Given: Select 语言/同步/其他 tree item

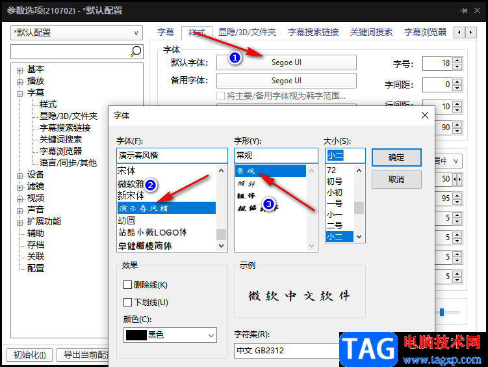Looking at the screenshot, I should pos(68,163).
